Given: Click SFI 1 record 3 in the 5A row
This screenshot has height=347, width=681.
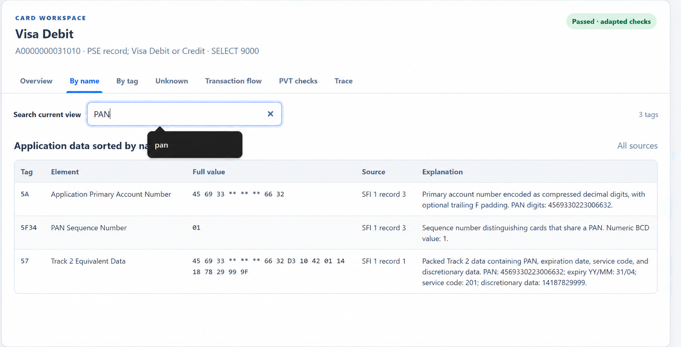Looking at the screenshot, I should coord(384,194).
